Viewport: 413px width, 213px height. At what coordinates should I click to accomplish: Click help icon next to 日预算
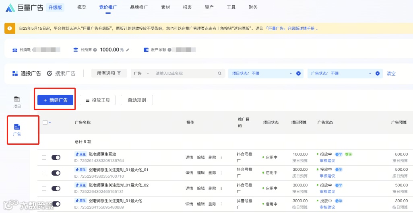pyautogui.click(x=95, y=50)
